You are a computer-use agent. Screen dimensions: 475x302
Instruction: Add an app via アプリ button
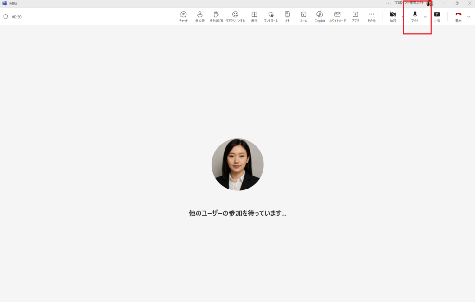[355, 17]
